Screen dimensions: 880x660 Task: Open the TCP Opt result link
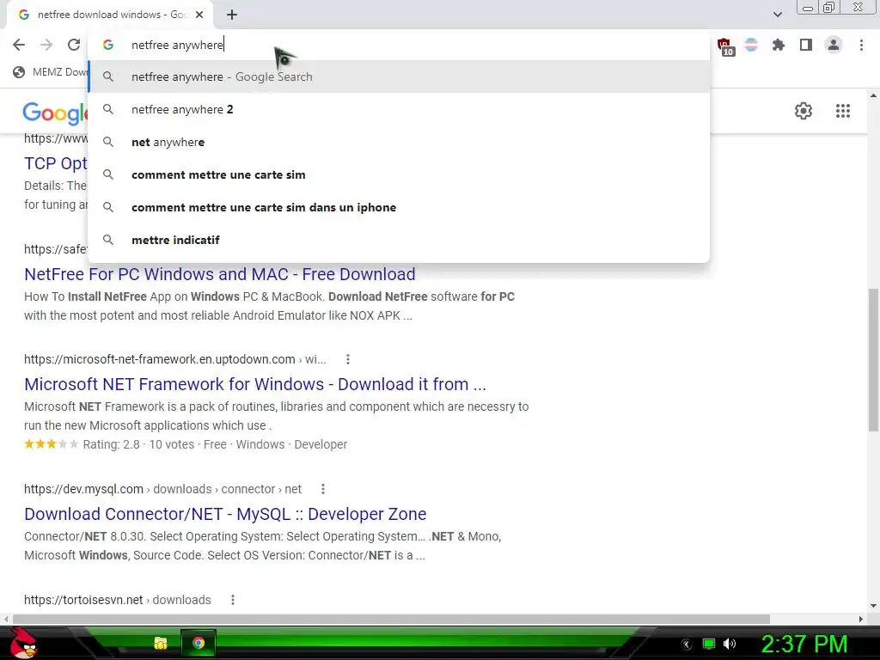[56, 163]
